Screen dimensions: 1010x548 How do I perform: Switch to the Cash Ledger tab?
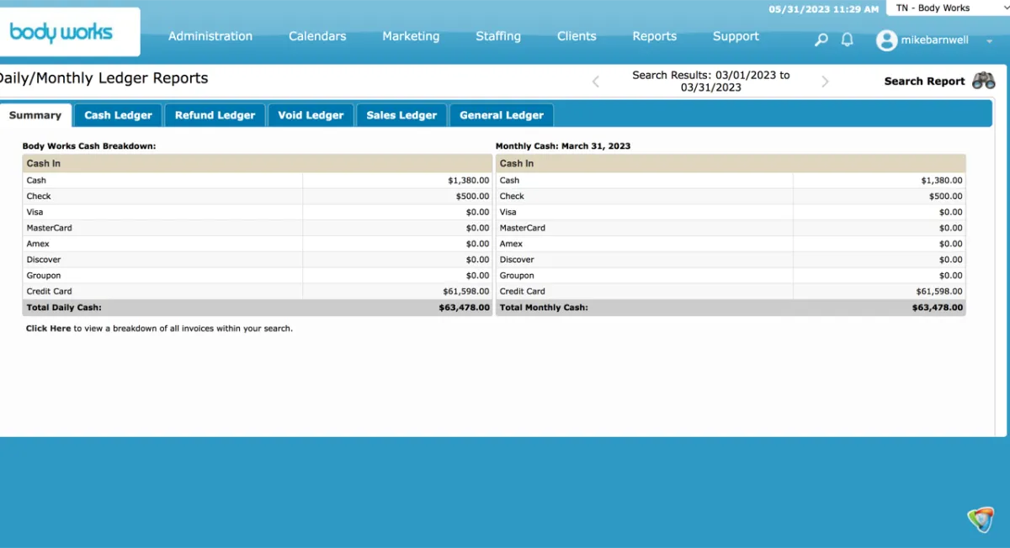click(118, 115)
